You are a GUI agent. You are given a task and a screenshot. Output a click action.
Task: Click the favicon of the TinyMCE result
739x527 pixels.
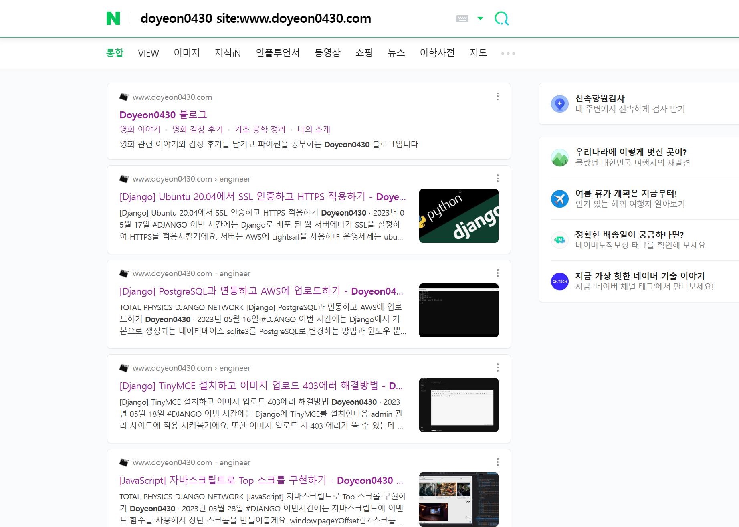point(124,368)
